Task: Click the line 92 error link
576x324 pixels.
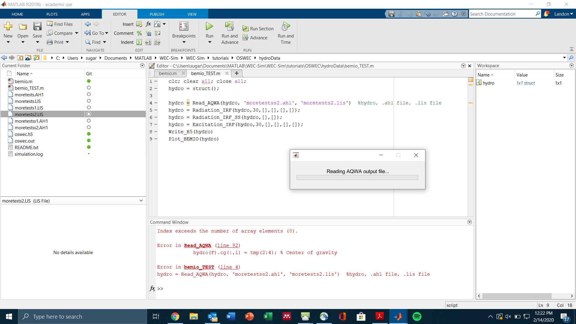Action: pyautogui.click(x=227, y=245)
